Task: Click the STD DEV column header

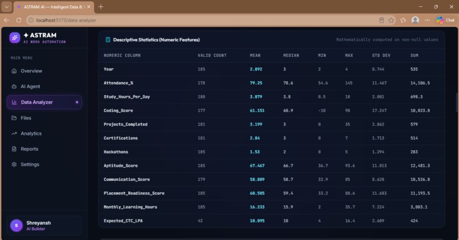Action: pos(381,56)
